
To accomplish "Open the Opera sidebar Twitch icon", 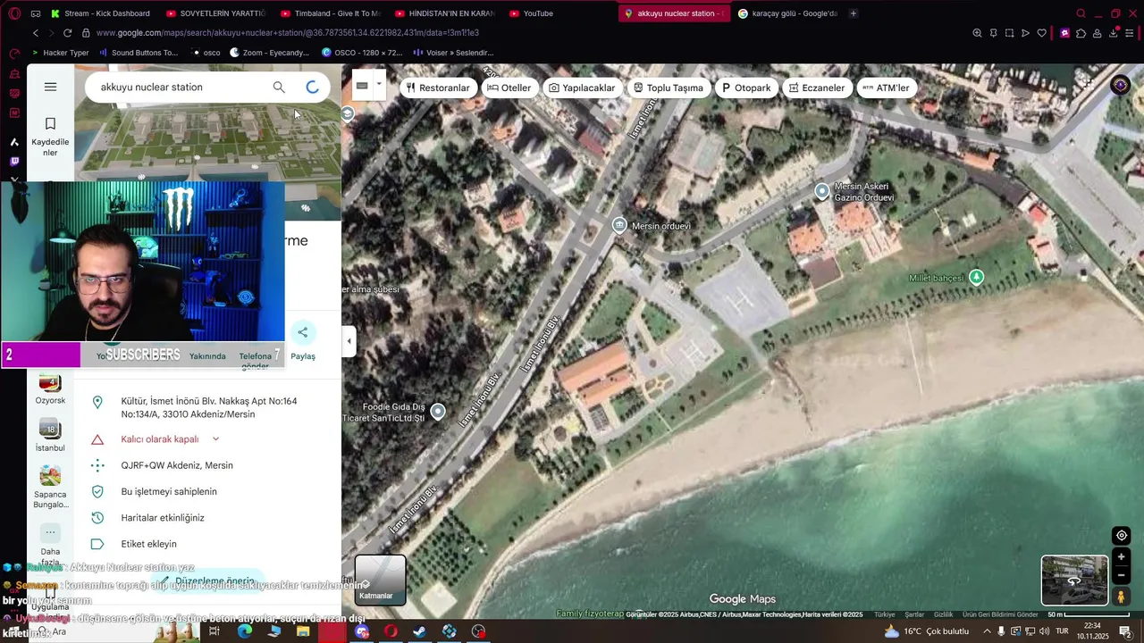I will [x=14, y=162].
